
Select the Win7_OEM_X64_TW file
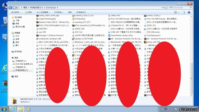pyautogui.click(x=53, y=42)
